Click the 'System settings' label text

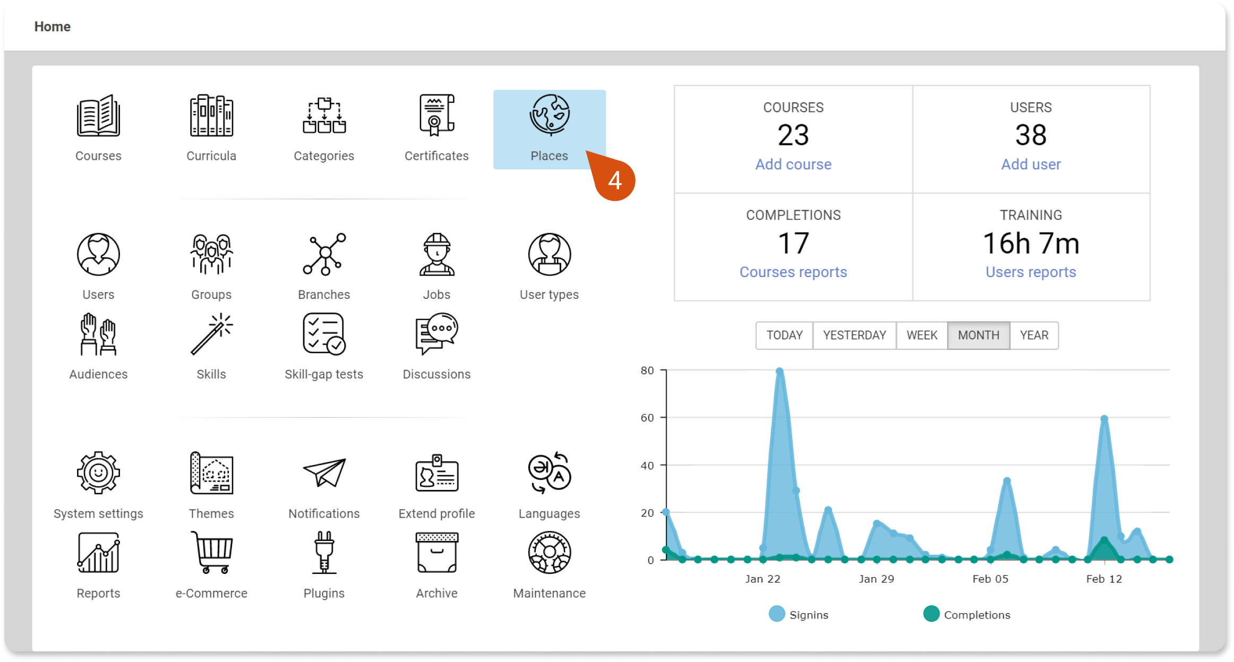pos(98,514)
